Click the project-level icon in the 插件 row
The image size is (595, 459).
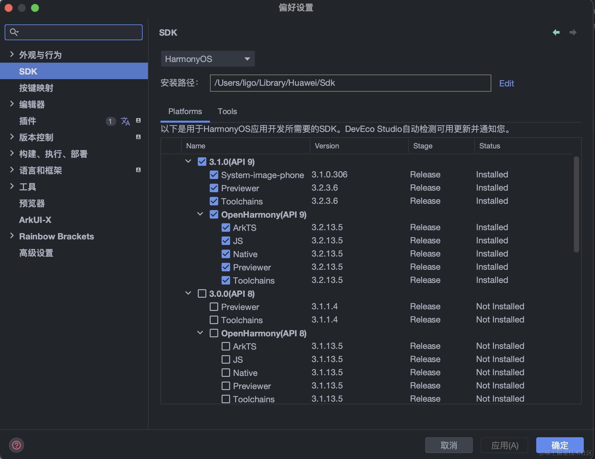click(138, 120)
